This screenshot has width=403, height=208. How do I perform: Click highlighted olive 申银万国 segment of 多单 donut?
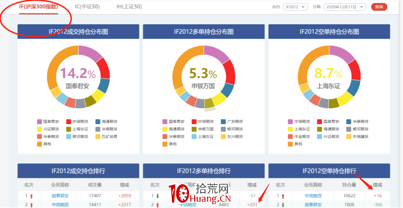[x=209, y=104]
